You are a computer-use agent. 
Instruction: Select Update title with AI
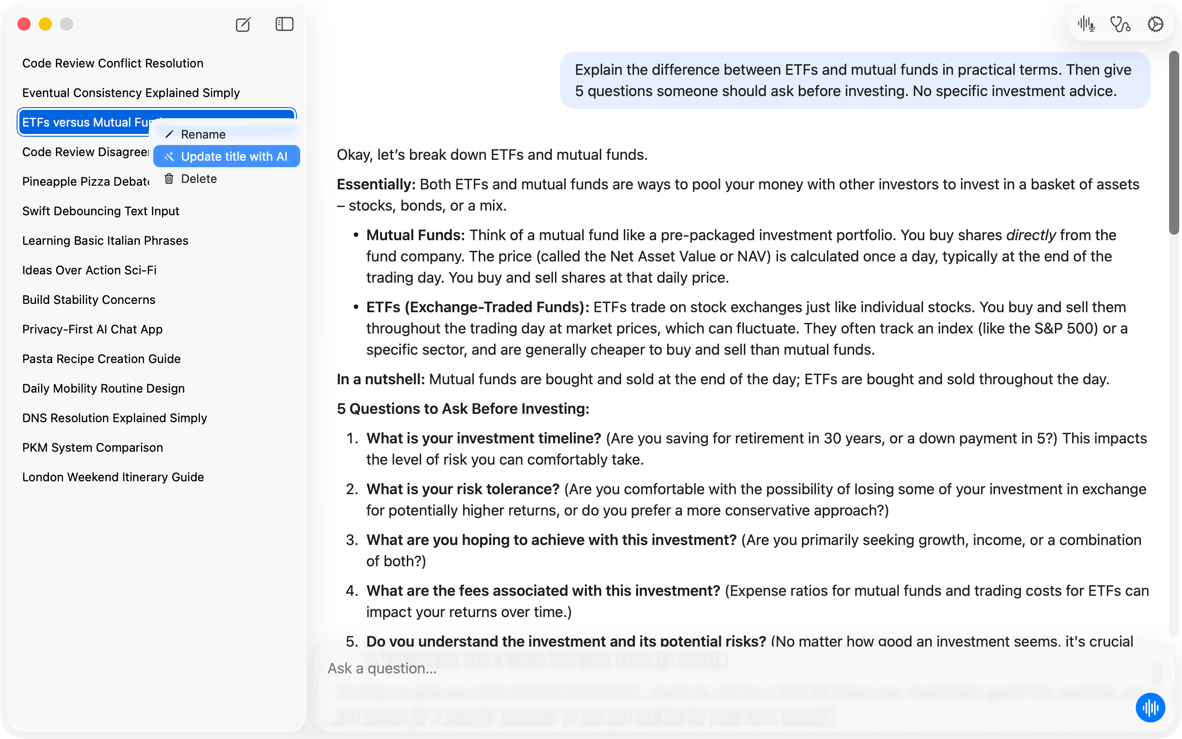(227, 157)
